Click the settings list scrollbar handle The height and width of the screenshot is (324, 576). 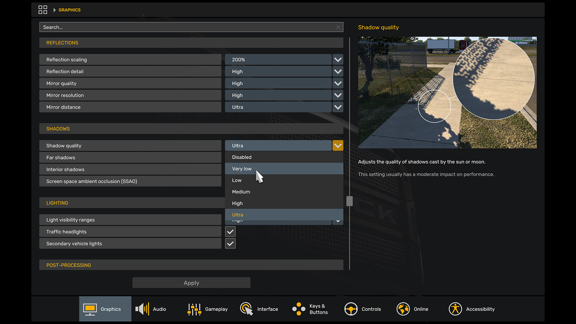[x=349, y=201]
